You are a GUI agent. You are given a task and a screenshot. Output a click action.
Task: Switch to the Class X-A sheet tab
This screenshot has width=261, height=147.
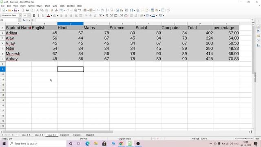26,135
